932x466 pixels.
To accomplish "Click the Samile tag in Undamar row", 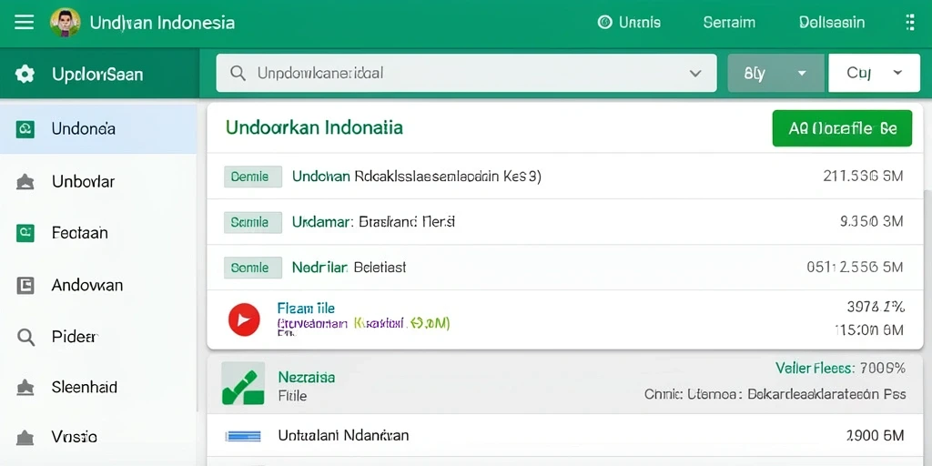I will pyautogui.click(x=253, y=222).
